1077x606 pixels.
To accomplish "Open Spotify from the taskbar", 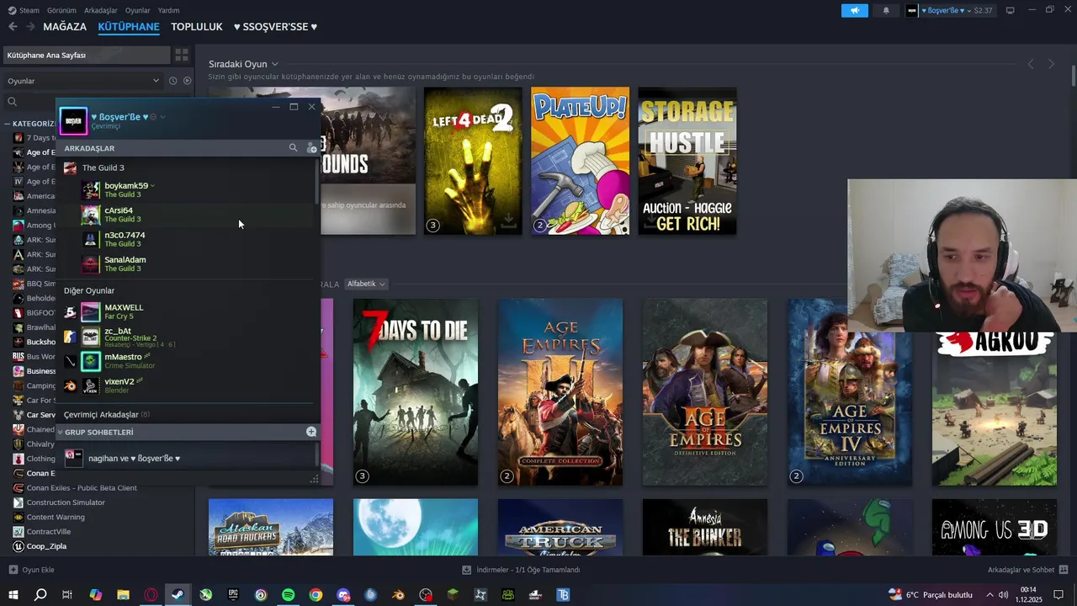I will pos(288,595).
